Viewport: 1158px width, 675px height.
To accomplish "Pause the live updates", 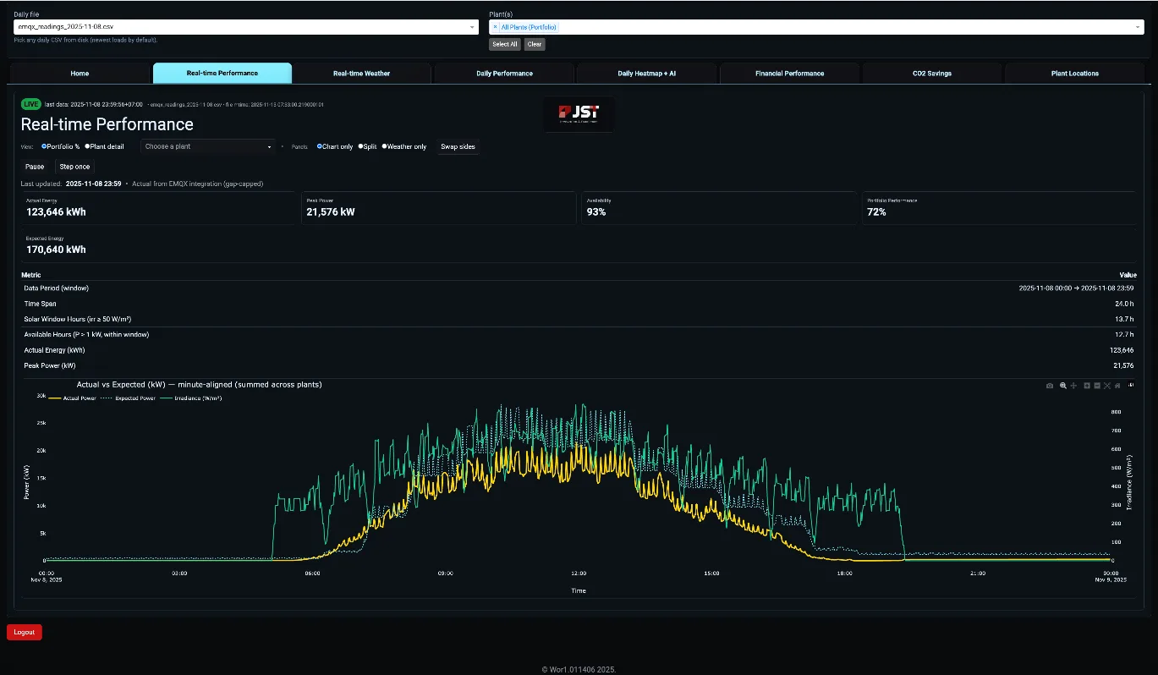I will pos(35,167).
